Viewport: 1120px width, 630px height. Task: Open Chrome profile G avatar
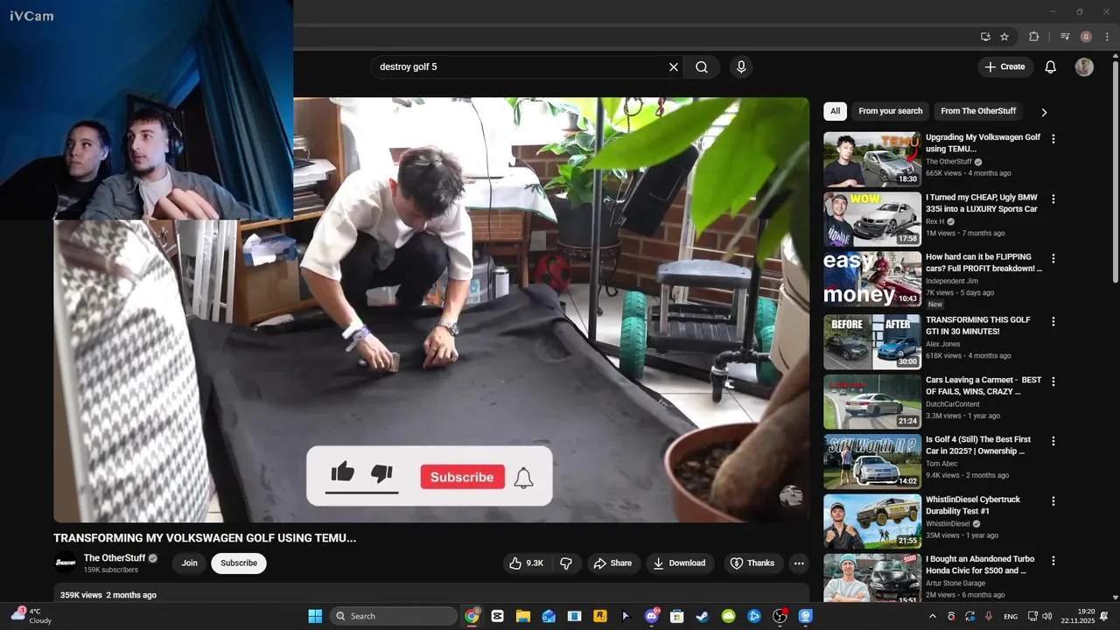[1086, 37]
